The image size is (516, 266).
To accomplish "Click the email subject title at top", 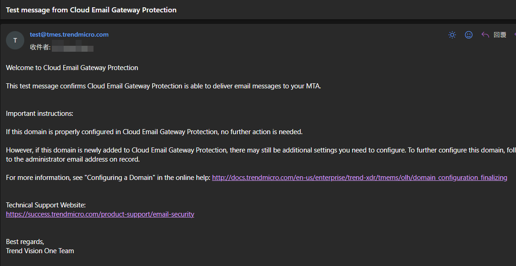I will click(91, 10).
